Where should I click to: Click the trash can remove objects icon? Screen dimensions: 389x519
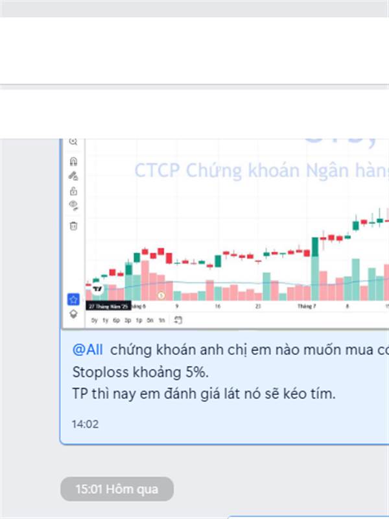(73, 226)
